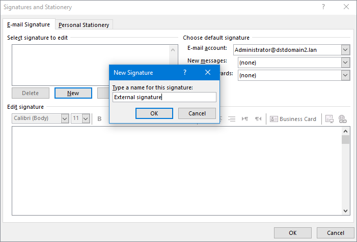Screen dimensions: 357x242
Task: Click the align right icon
Action: tap(232, 119)
